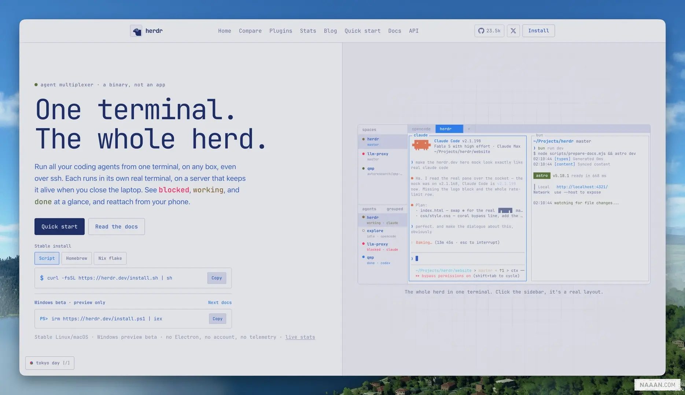This screenshot has height=395, width=685.
Task: Switch to the Nix flake tab
Action: 110,258
